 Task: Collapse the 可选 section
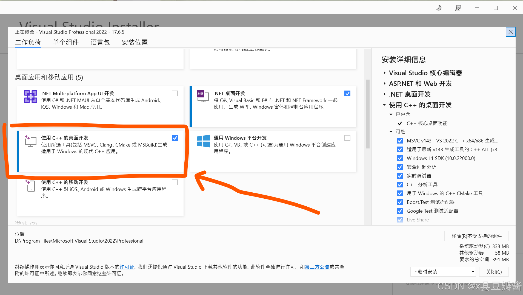391,132
